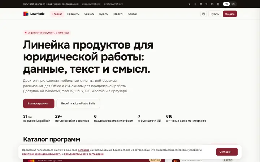Open the X (Twitter) icon
Viewport: 260px width, 162px height.
tap(207, 4)
